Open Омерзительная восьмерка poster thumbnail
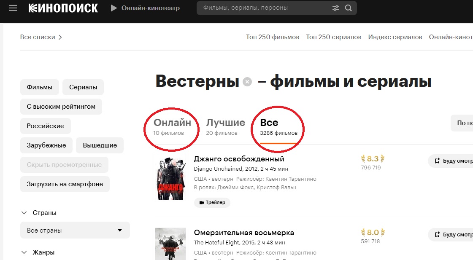This screenshot has width=473, height=260. (170, 244)
